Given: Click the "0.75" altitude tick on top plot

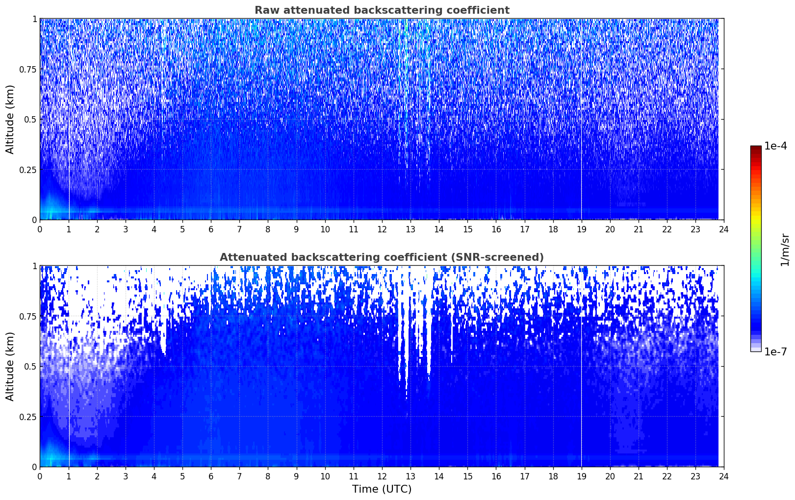Looking at the screenshot, I should pyautogui.click(x=28, y=70).
